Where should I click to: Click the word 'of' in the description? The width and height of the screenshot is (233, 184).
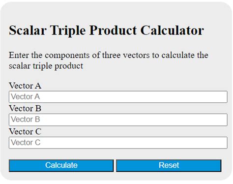coord(96,55)
